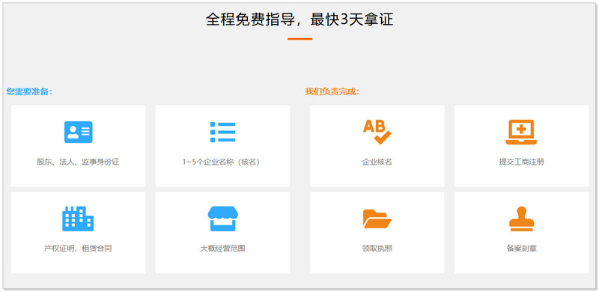Click the orange stamp icon
Image resolution: width=599 pixels, height=292 pixels.
pos(521,219)
